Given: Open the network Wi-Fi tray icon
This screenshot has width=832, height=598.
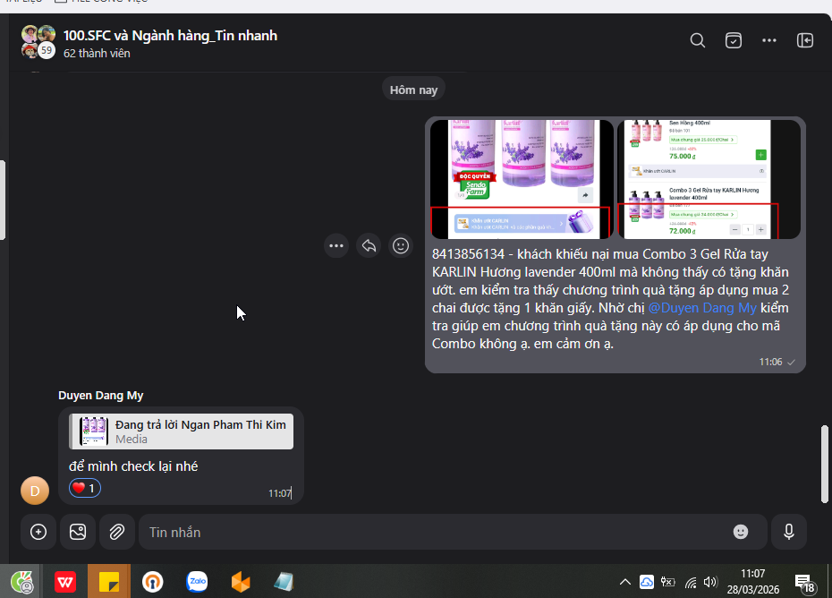Looking at the screenshot, I should pyautogui.click(x=690, y=583).
